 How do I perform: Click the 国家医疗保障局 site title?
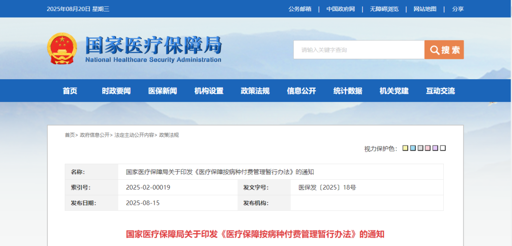pos(154,45)
